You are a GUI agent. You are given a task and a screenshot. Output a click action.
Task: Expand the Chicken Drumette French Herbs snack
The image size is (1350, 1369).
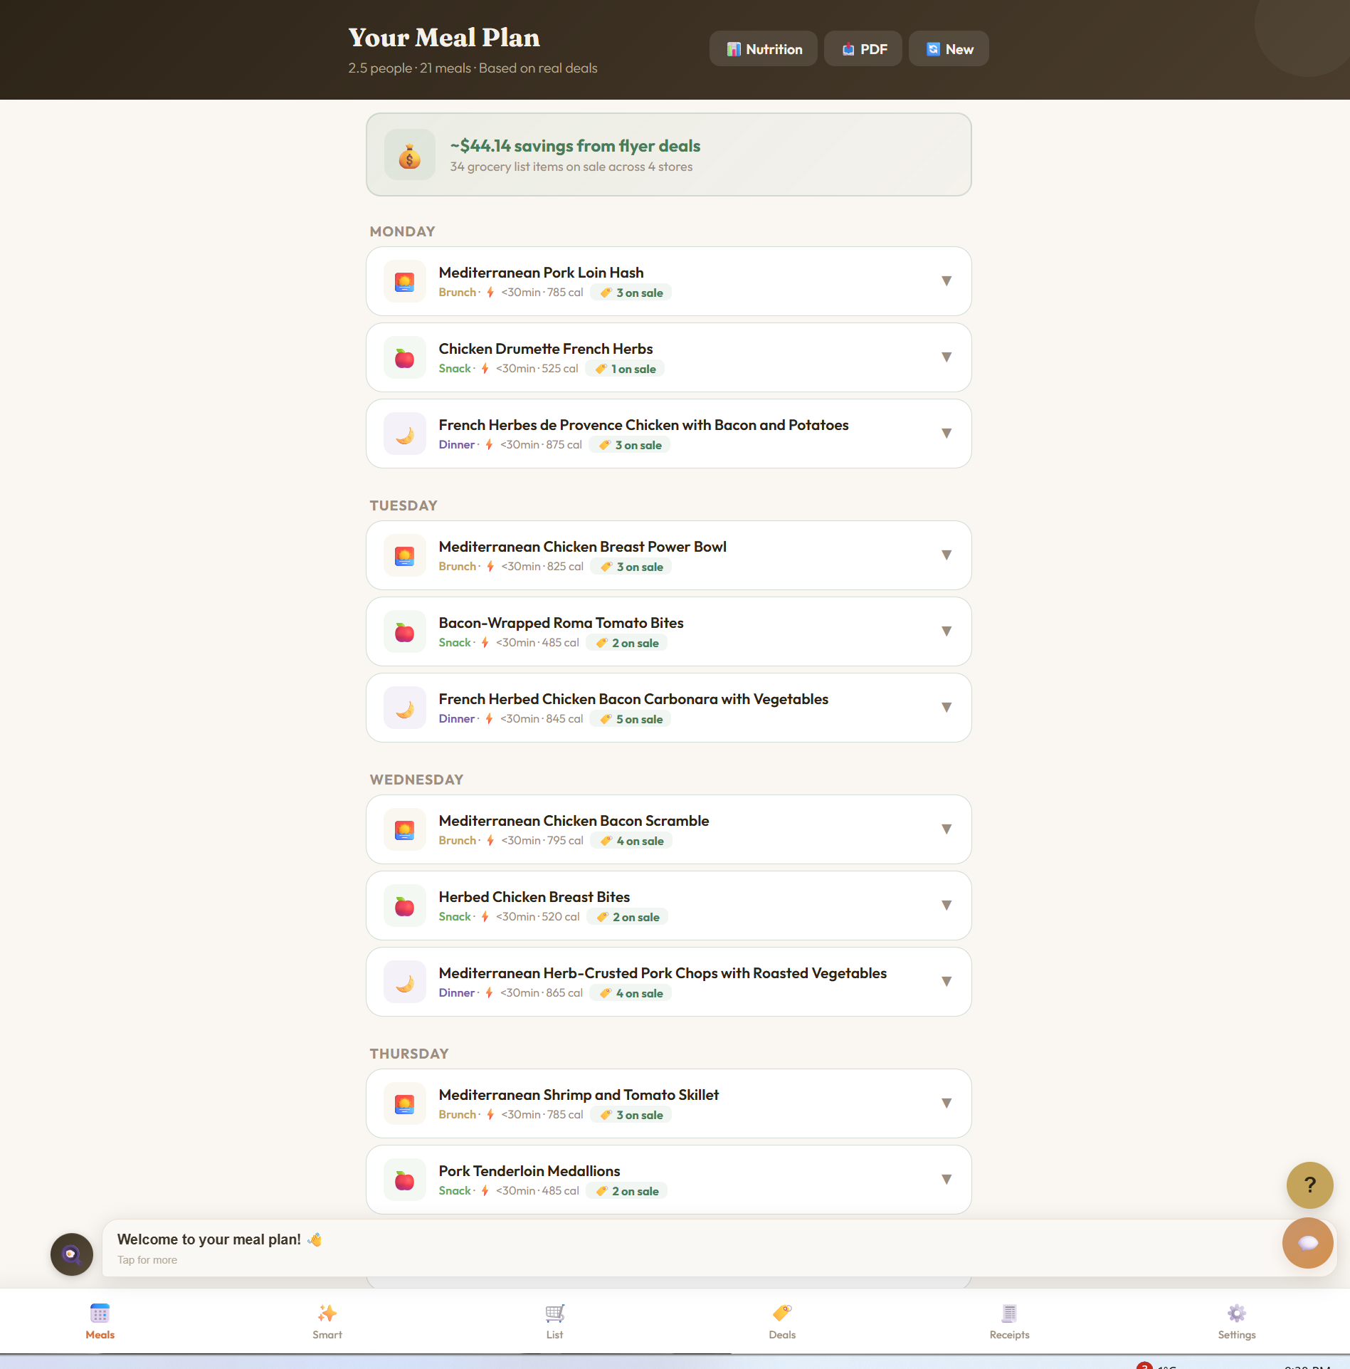(x=946, y=357)
